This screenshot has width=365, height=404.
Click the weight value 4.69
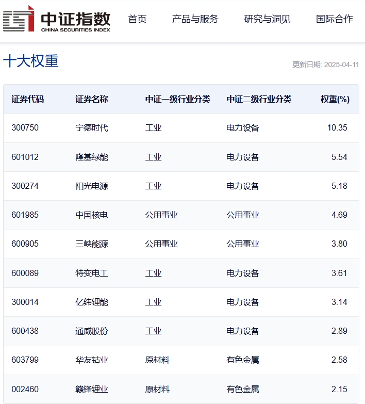(x=339, y=215)
